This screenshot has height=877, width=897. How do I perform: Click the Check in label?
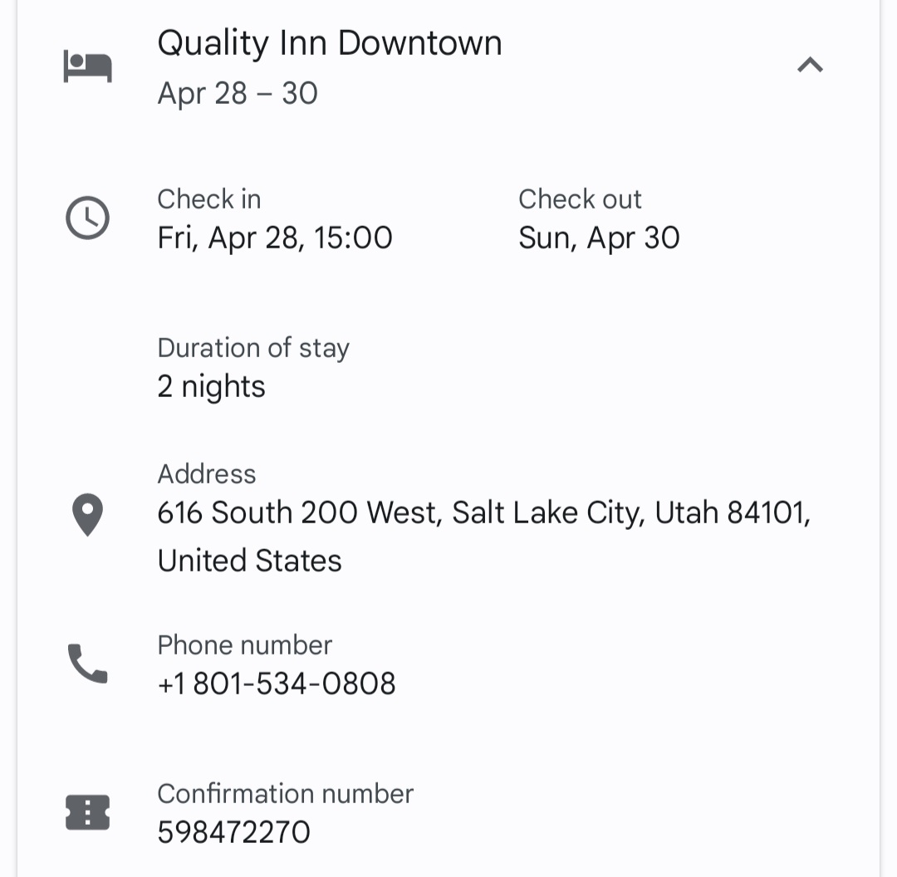pyautogui.click(x=209, y=199)
